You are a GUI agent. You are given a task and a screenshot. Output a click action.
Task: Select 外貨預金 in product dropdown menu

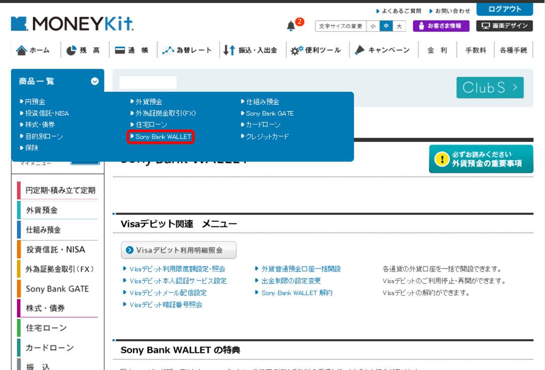click(149, 102)
